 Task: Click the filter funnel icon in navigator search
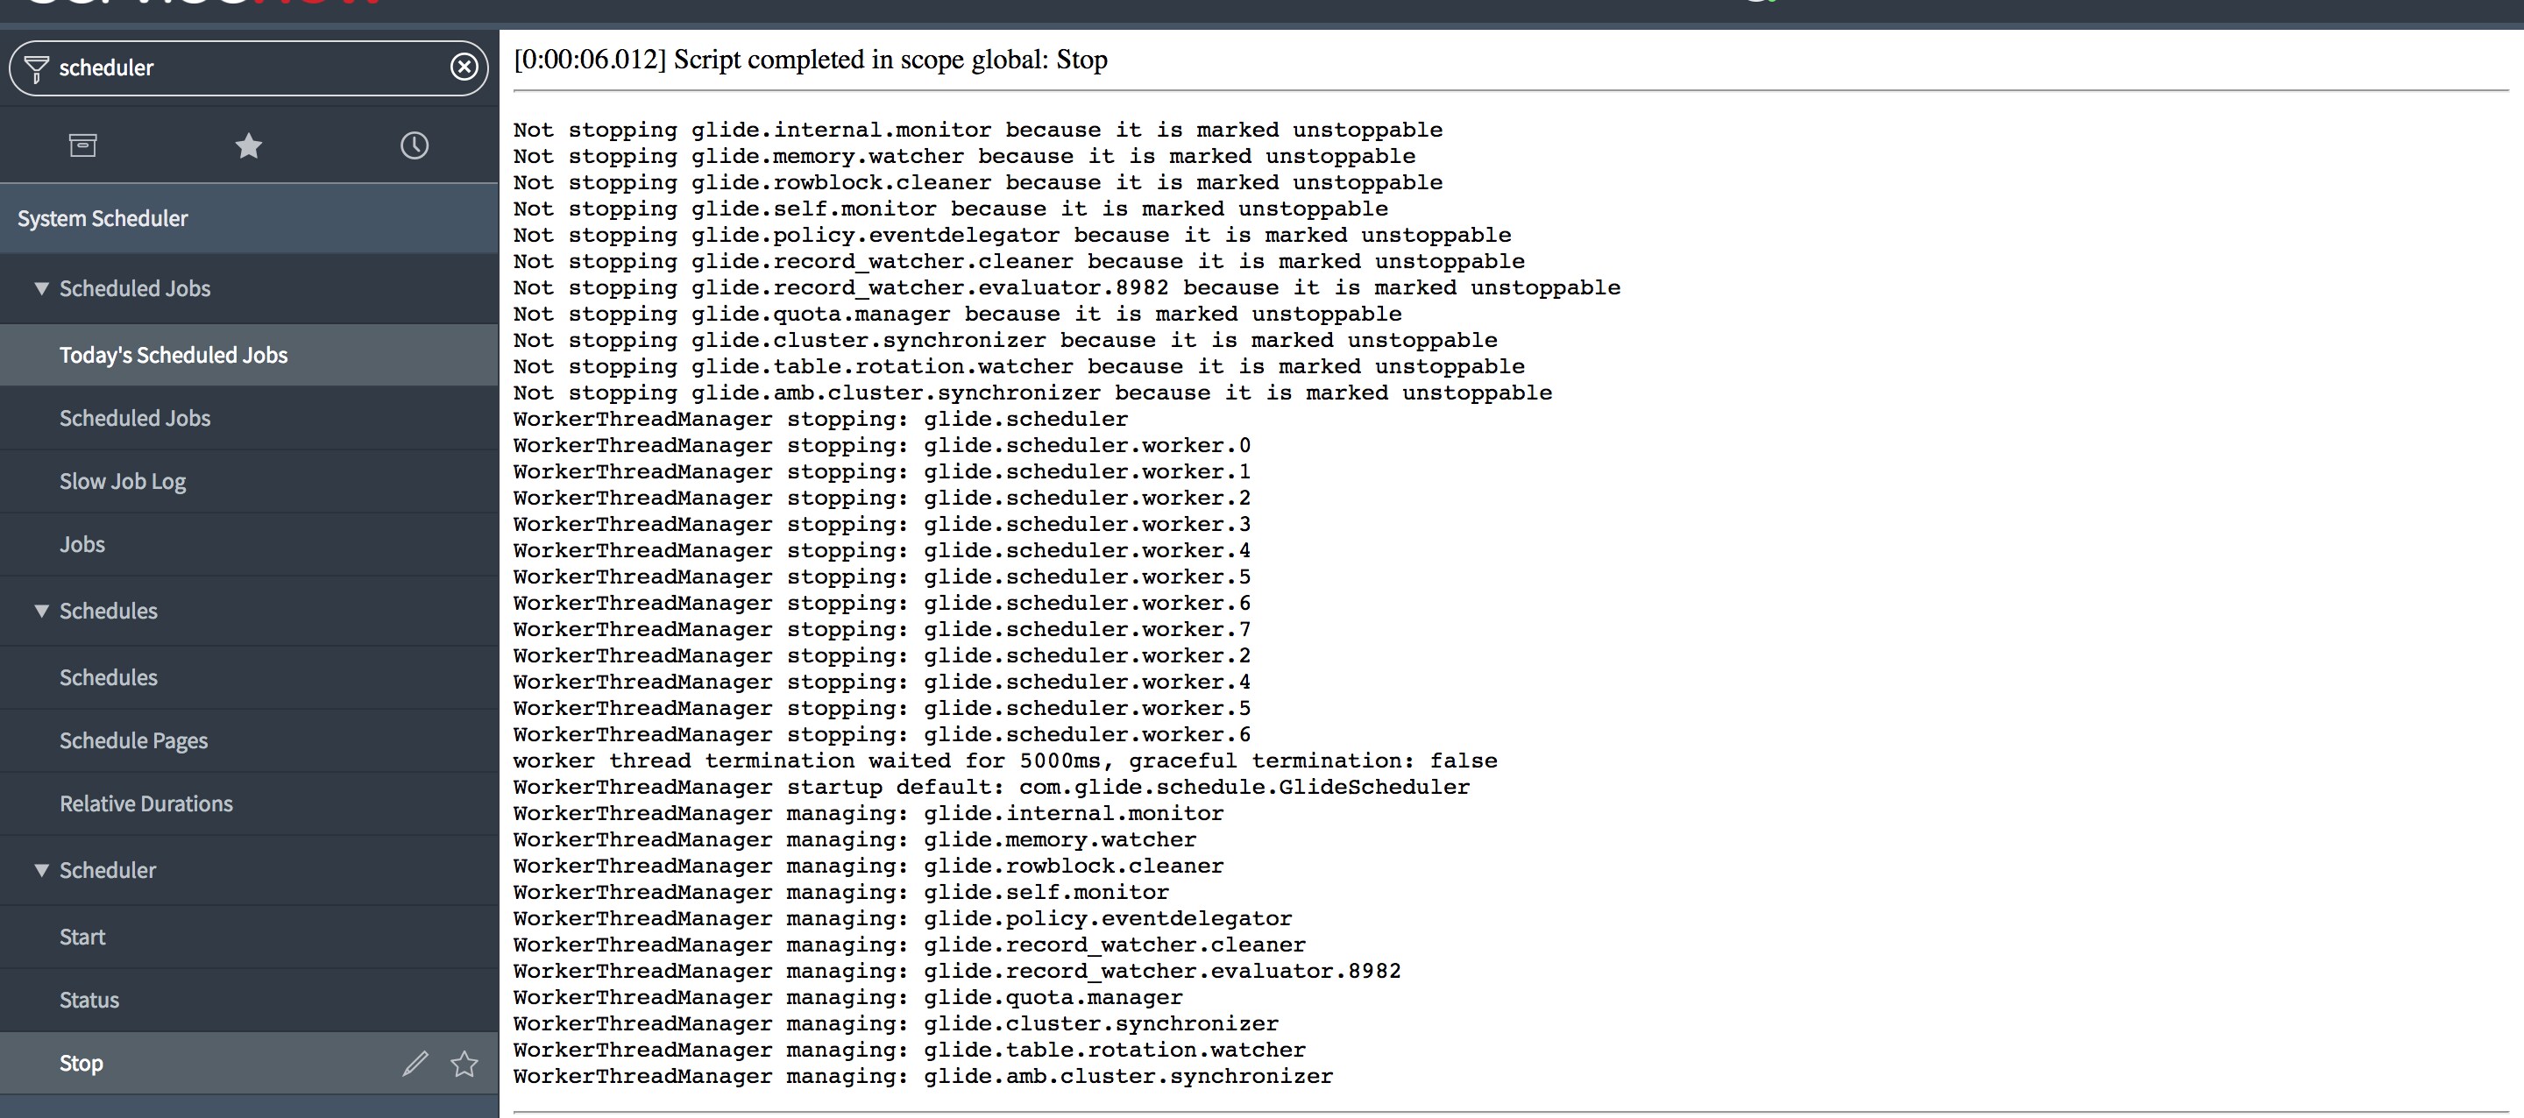(x=36, y=68)
